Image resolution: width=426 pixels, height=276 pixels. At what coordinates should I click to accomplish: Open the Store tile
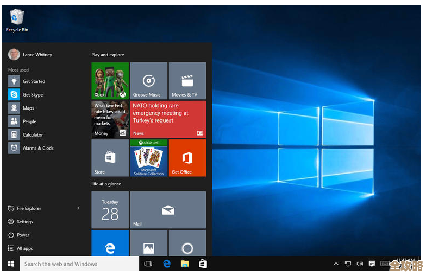coord(110,158)
